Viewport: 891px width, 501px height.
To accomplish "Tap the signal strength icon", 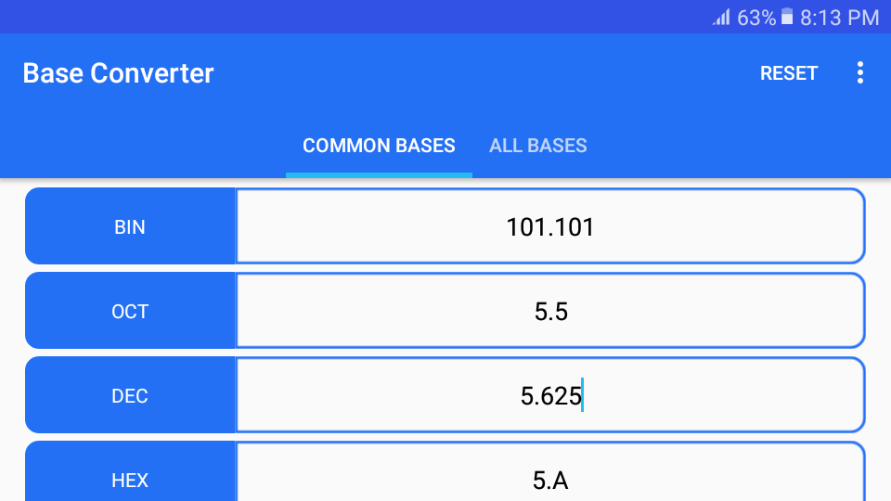I will pyautogui.click(x=721, y=18).
